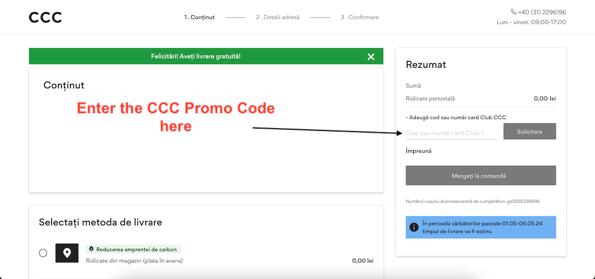Click the Ridicare din magazin delivery option text
Image resolution: width=595 pixels, height=279 pixels.
click(134, 260)
